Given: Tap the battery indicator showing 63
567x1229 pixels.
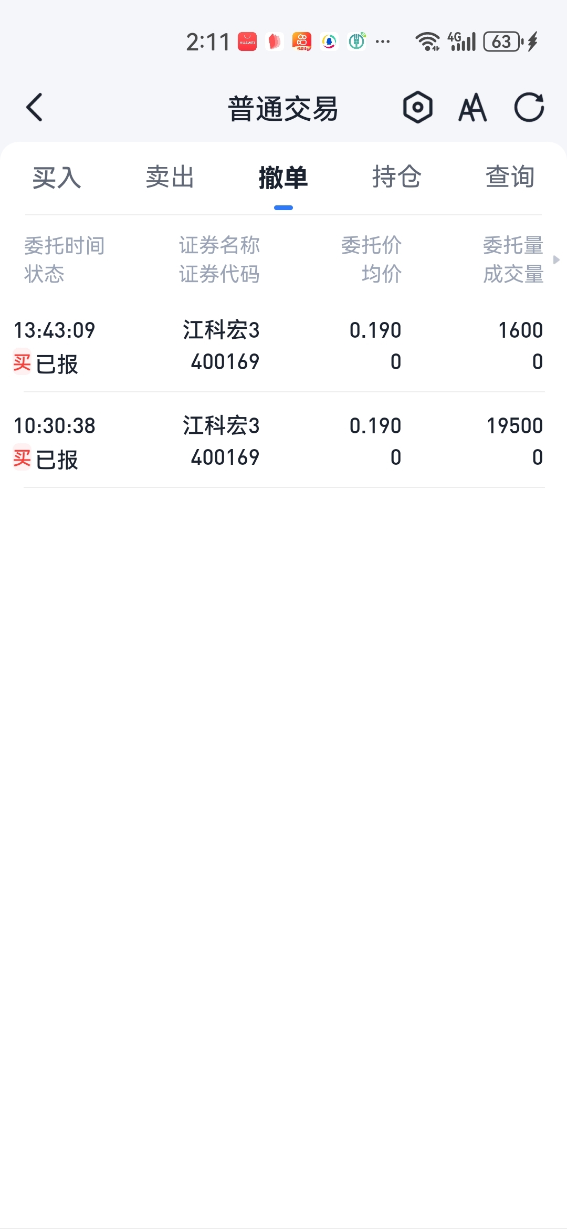Looking at the screenshot, I should (x=503, y=41).
